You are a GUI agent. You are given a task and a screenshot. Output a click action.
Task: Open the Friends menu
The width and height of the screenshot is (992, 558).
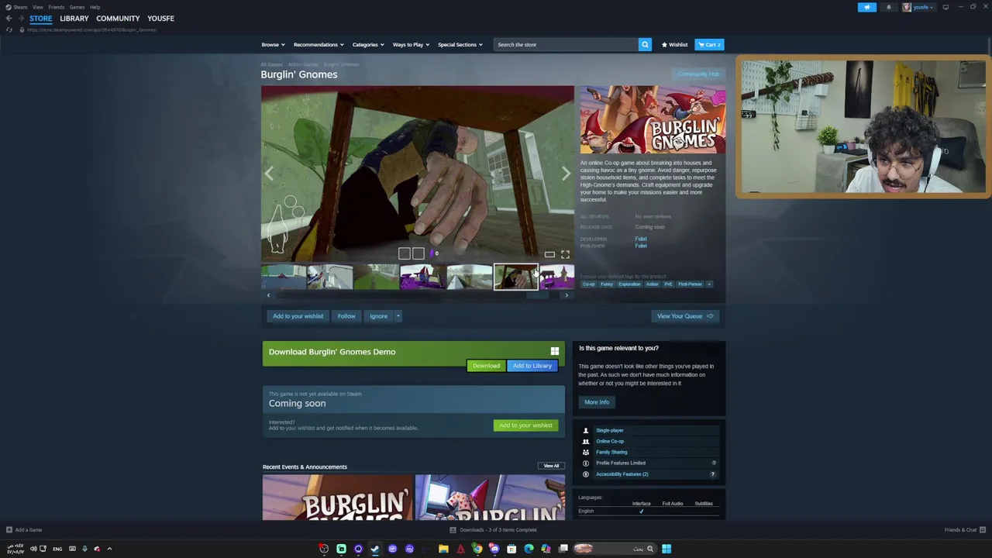(x=56, y=7)
